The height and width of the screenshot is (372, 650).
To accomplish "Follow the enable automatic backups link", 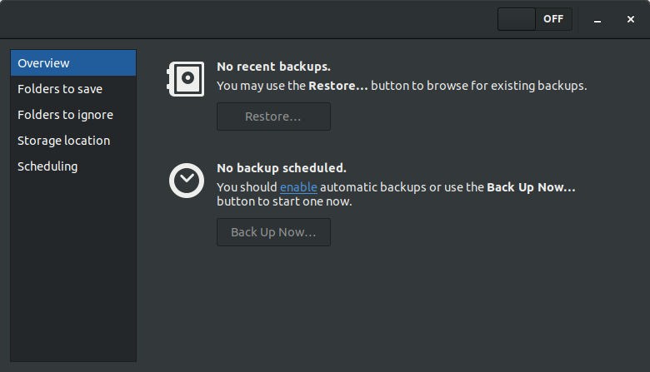I will pyautogui.click(x=298, y=187).
